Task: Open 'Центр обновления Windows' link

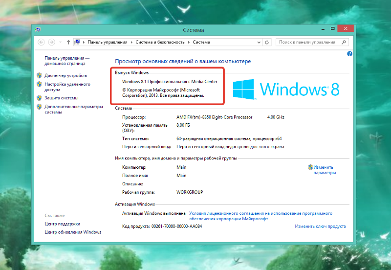Action: click(x=73, y=232)
